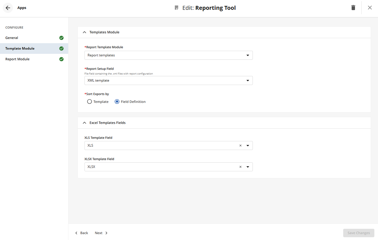
Task: Click the Back navigation button
Action: click(x=81, y=233)
